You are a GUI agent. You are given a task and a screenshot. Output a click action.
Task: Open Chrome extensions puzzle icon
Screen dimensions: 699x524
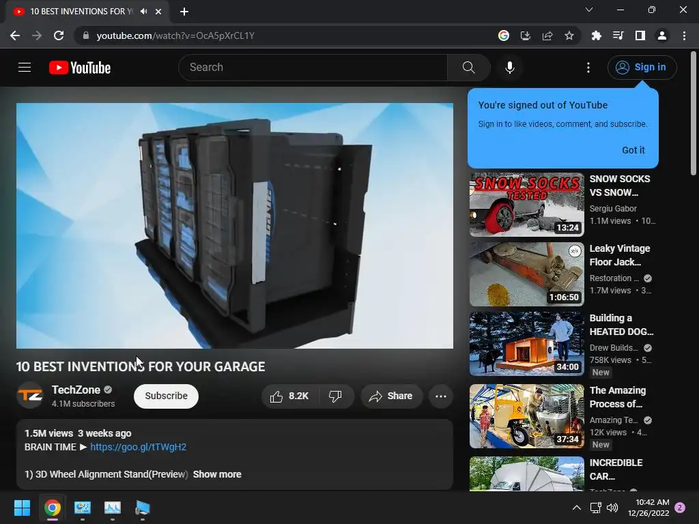click(596, 35)
